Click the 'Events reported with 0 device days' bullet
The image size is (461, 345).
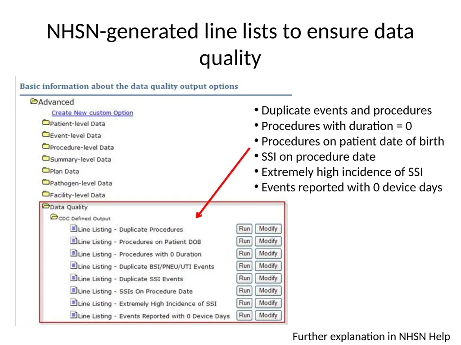352,187
